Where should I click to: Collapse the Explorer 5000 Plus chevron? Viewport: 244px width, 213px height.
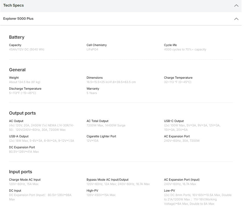236,19
